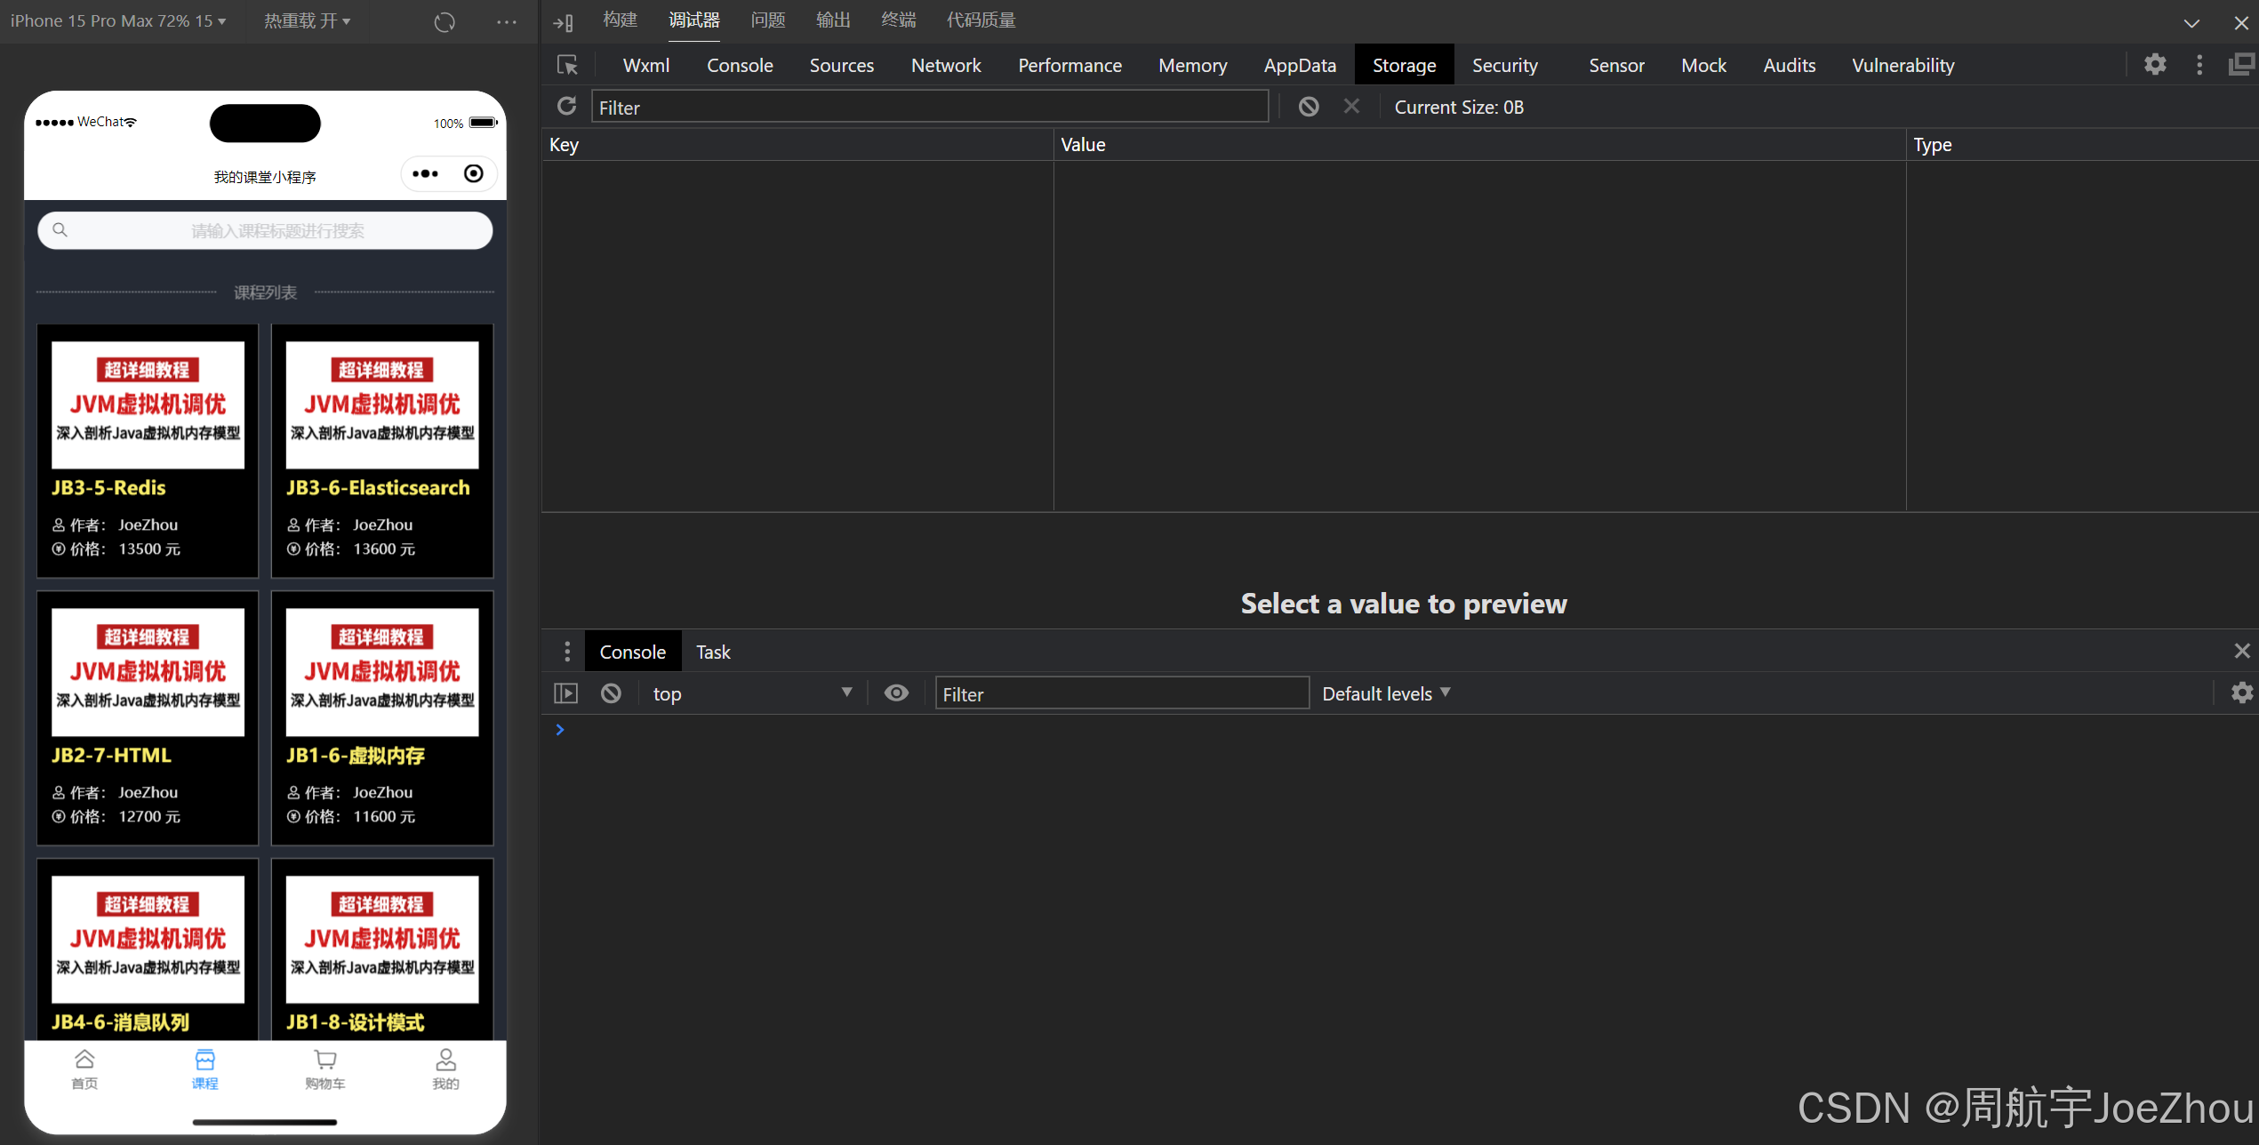Toggle the console sidebar panel
Viewport: 2259px width, 1145px height.
(565, 693)
